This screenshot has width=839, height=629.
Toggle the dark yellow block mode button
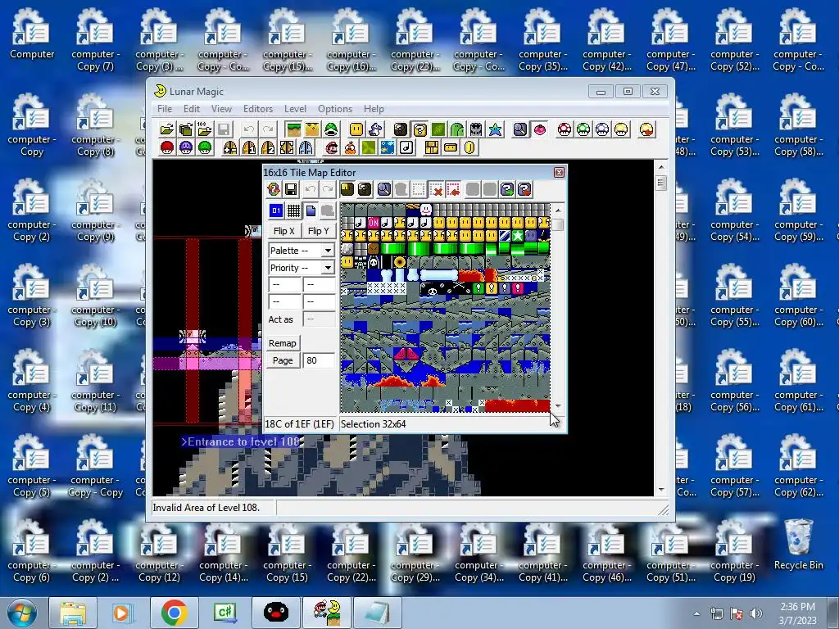[x=347, y=189]
